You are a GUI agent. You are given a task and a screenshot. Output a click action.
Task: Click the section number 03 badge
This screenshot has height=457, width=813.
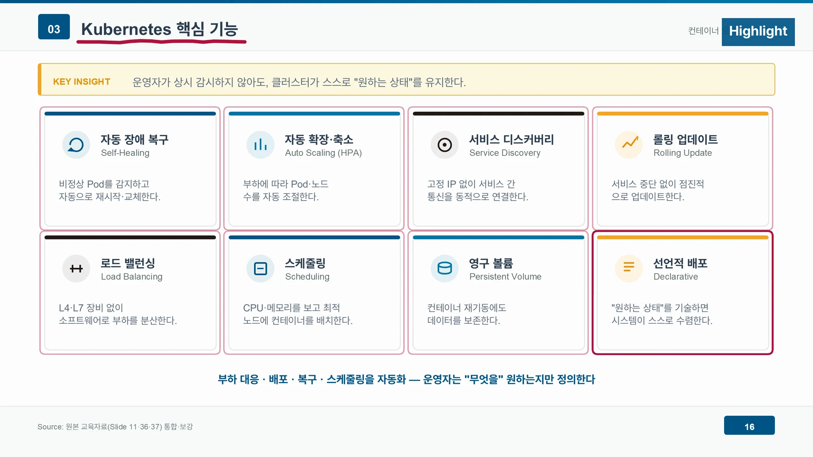click(54, 27)
